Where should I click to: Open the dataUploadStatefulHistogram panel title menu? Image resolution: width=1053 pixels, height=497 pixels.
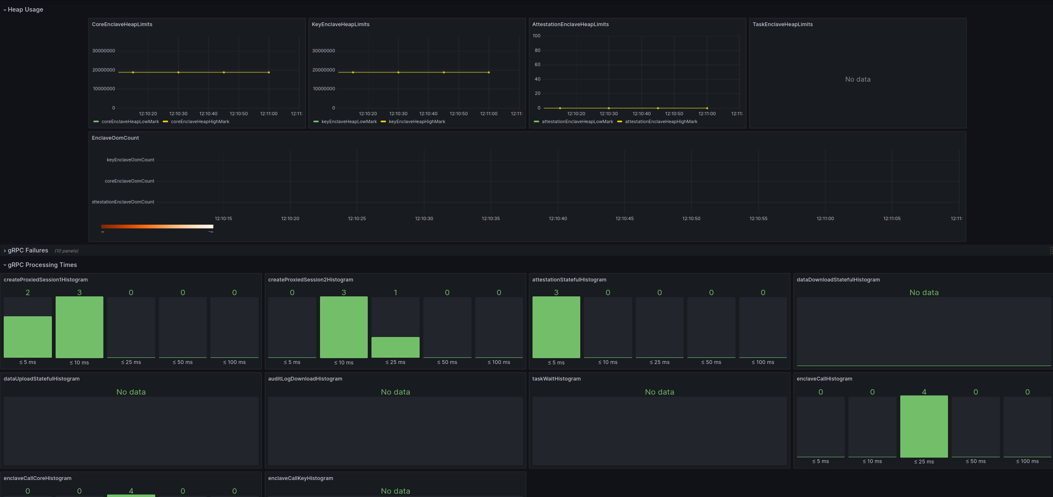[x=42, y=379]
